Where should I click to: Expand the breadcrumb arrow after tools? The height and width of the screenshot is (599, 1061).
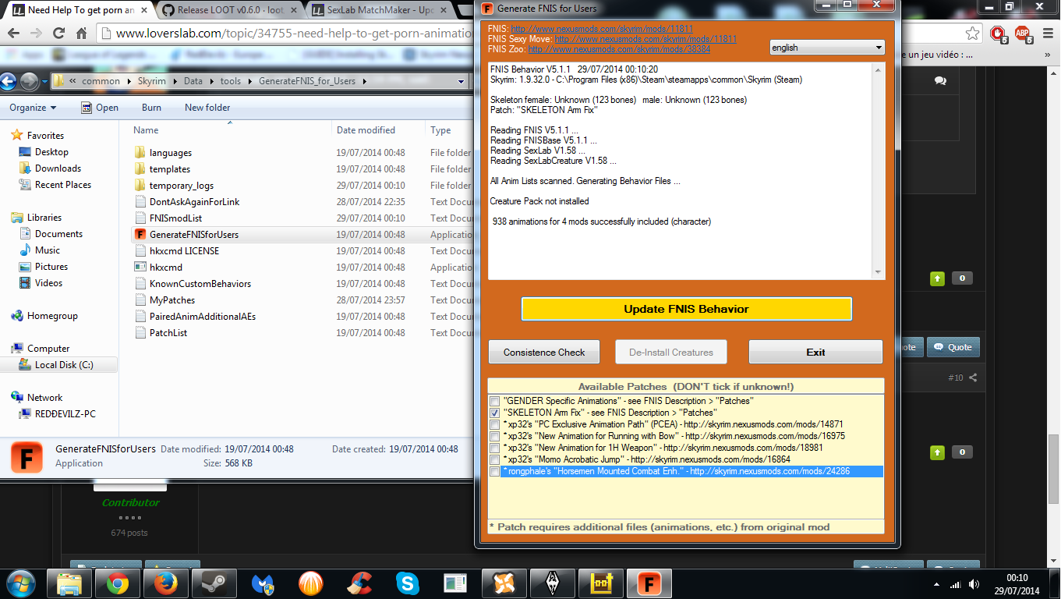(249, 81)
